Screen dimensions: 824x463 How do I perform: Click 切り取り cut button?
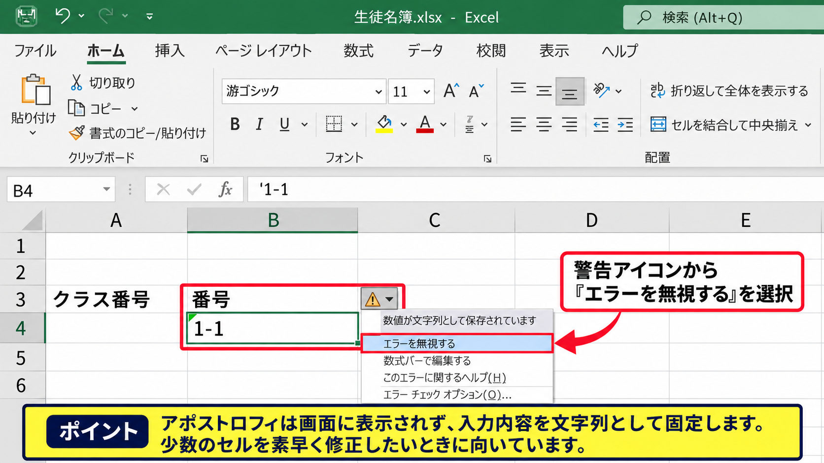coord(103,83)
